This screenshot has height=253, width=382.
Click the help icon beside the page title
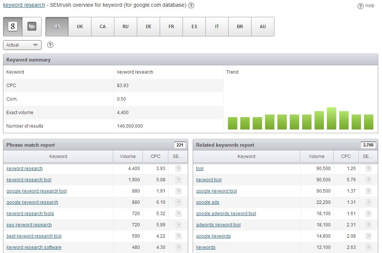click(191, 5)
